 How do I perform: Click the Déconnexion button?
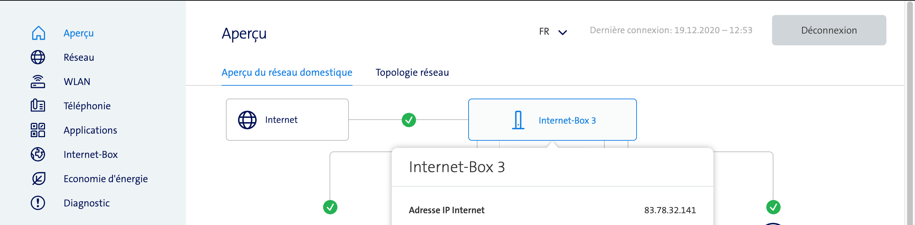pyautogui.click(x=829, y=30)
